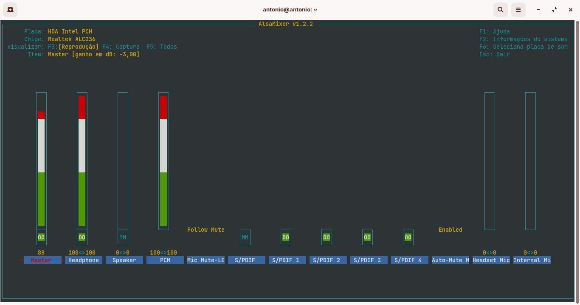Click the Esc: Sair entry

click(x=495, y=54)
